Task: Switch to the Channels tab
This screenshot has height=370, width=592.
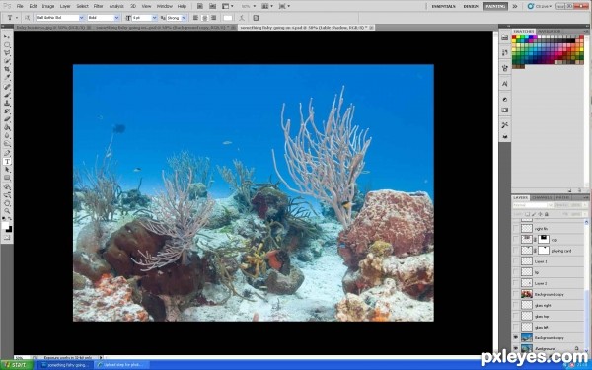Action: [542, 198]
